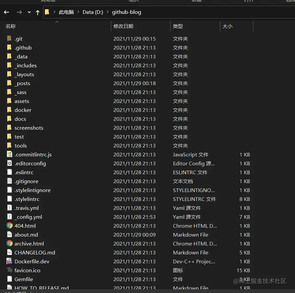295x293 pixels.
Task: Click the assets folder icon
Action: tap(9, 101)
